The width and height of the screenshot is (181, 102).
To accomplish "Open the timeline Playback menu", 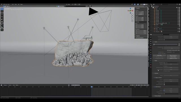I will [5, 85].
